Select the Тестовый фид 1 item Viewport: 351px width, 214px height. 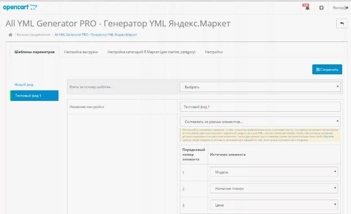34,96
